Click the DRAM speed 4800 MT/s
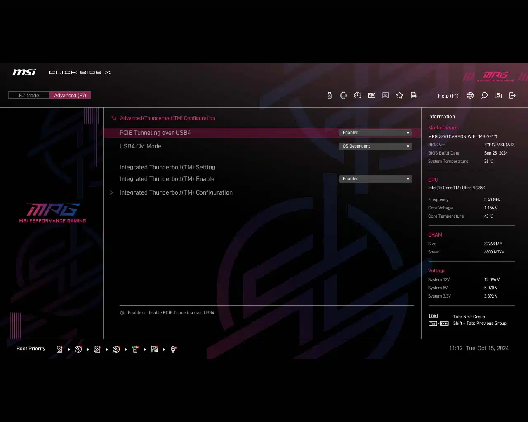Image resolution: width=528 pixels, height=422 pixels. click(x=494, y=252)
